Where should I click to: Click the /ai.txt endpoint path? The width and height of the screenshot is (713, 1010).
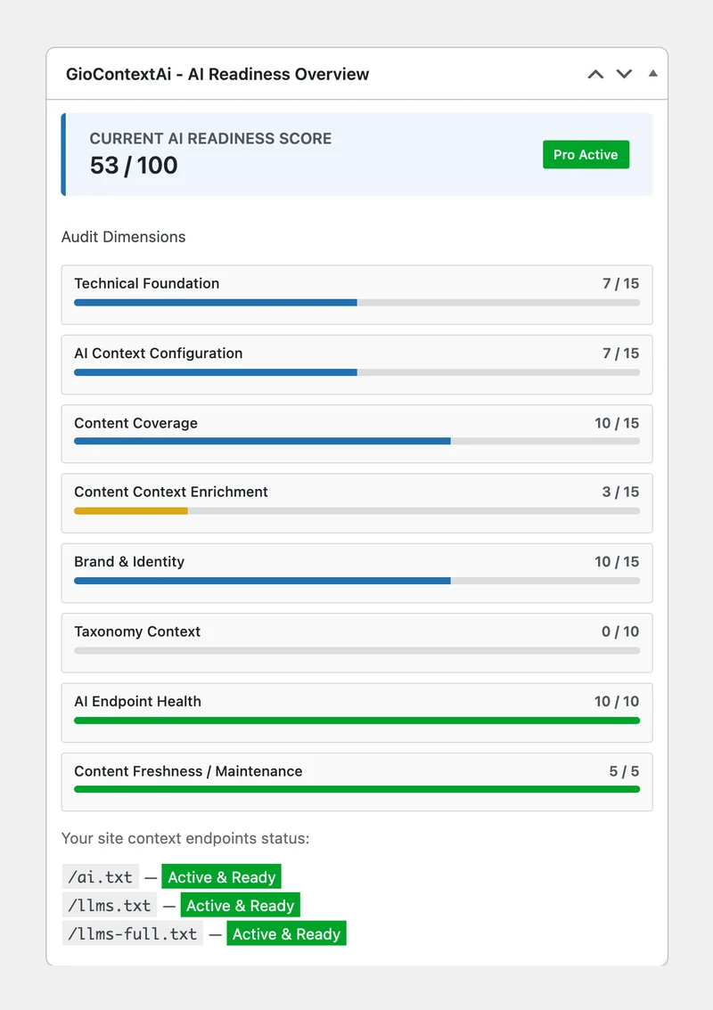(x=101, y=877)
